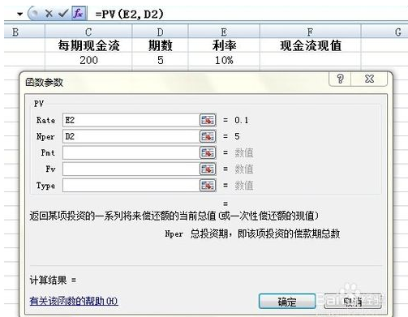Close the 函数参数 dialog with X
Screen dimensions: 408x317
369,79
